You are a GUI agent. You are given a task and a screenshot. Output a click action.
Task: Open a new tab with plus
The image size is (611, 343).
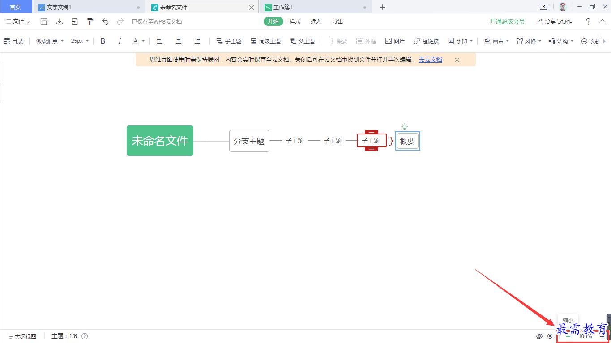(382, 7)
